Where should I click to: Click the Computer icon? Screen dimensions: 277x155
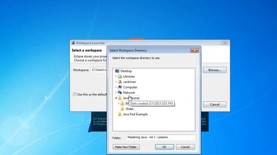pos(120,87)
